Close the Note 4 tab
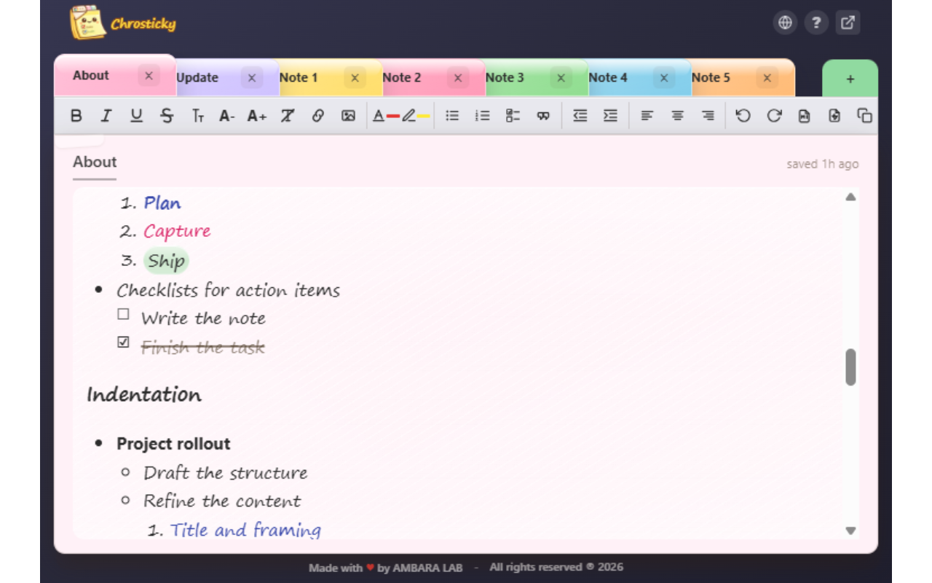This screenshot has height=583, width=932. pos(663,78)
